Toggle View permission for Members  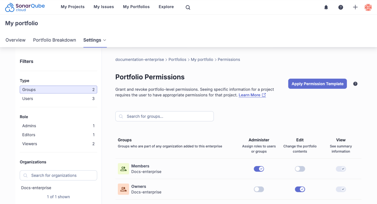coord(341,169)
